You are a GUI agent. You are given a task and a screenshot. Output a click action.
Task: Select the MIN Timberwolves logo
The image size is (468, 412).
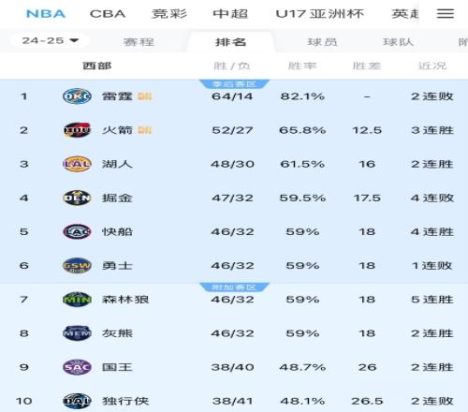(x=77, y=300)
